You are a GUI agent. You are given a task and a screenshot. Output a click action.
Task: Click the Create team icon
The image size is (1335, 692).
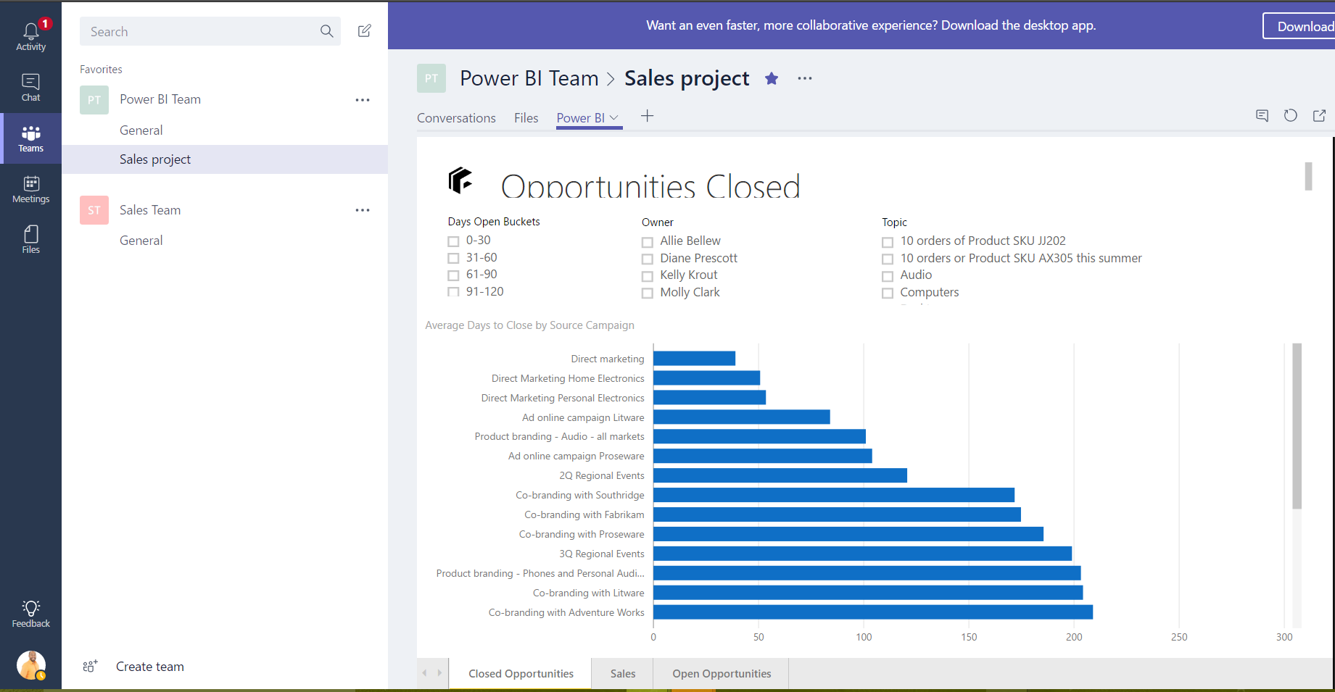pyautogui.click(x=90, y=666)
